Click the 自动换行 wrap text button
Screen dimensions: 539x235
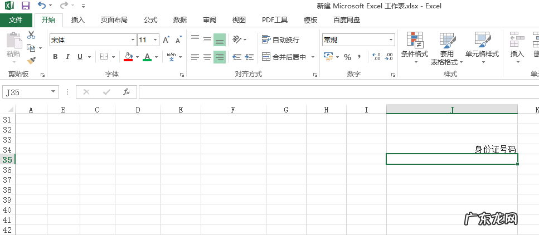click(281, 40)
